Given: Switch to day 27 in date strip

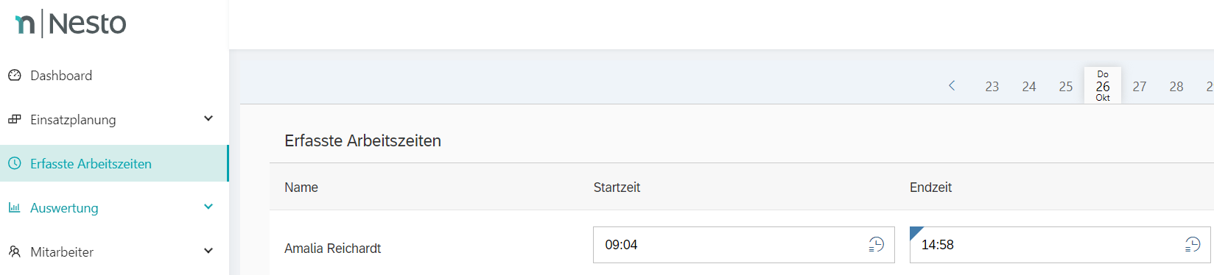Looking at the screenshot, I should tap(1140, 86).
